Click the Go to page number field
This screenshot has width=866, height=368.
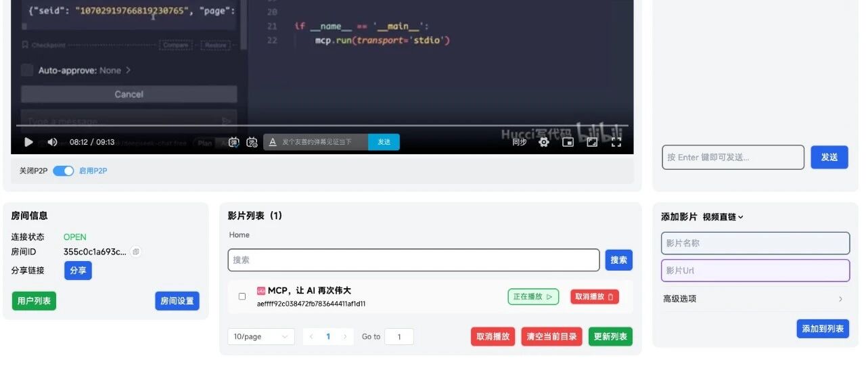(x=399, y=337)
